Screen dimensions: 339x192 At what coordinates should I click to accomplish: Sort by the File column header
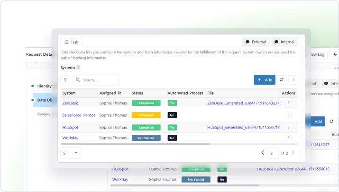(x=211, y=93)
